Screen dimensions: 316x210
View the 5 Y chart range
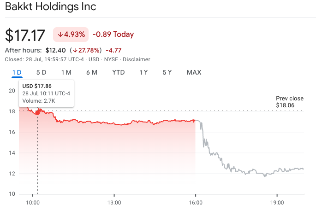click(167, 72)
